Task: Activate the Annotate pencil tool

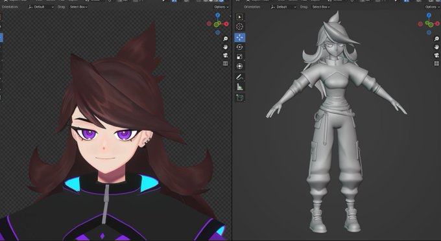Action: coord(239,77)
